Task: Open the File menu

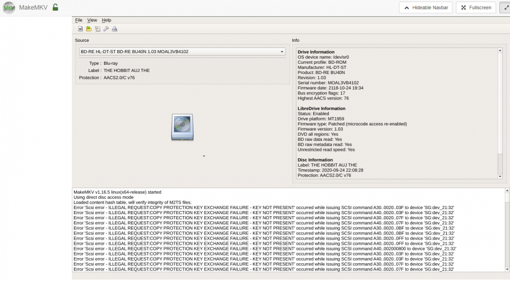Action: pos(79,20)
